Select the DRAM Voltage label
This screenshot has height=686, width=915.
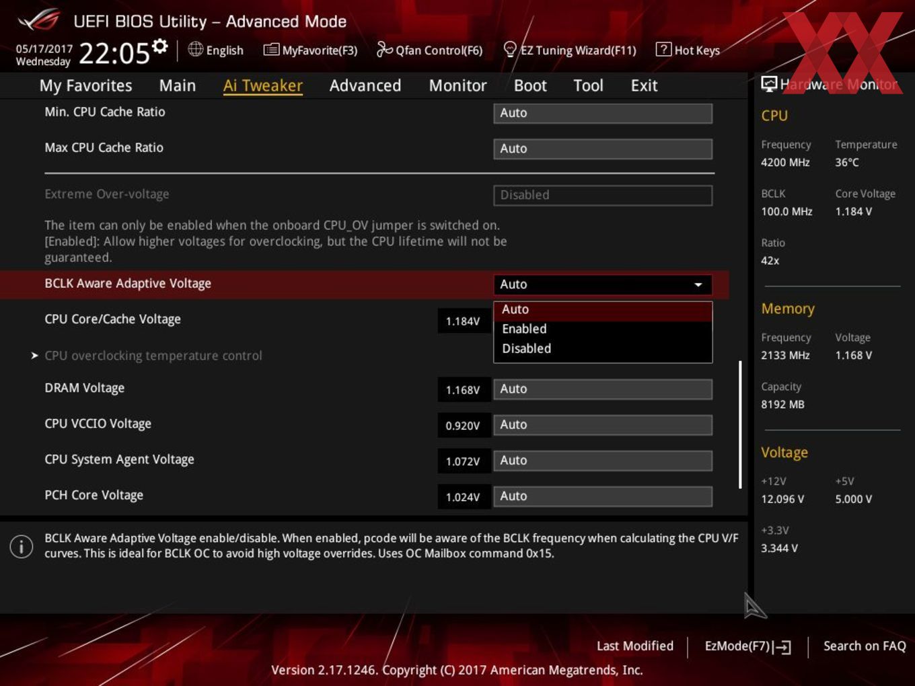pyautogui.click(x=85, y=388)
